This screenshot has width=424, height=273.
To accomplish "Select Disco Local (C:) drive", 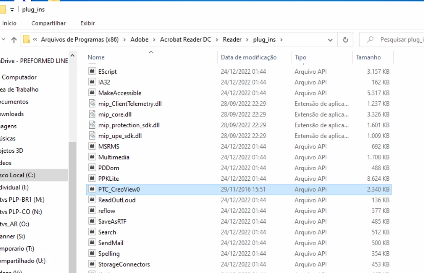I will 34,175.
